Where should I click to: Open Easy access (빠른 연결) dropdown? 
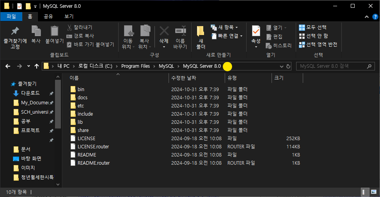click(x=227, y=36)
